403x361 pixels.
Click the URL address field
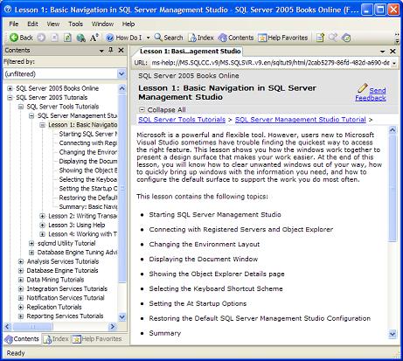tap(270, 63)
